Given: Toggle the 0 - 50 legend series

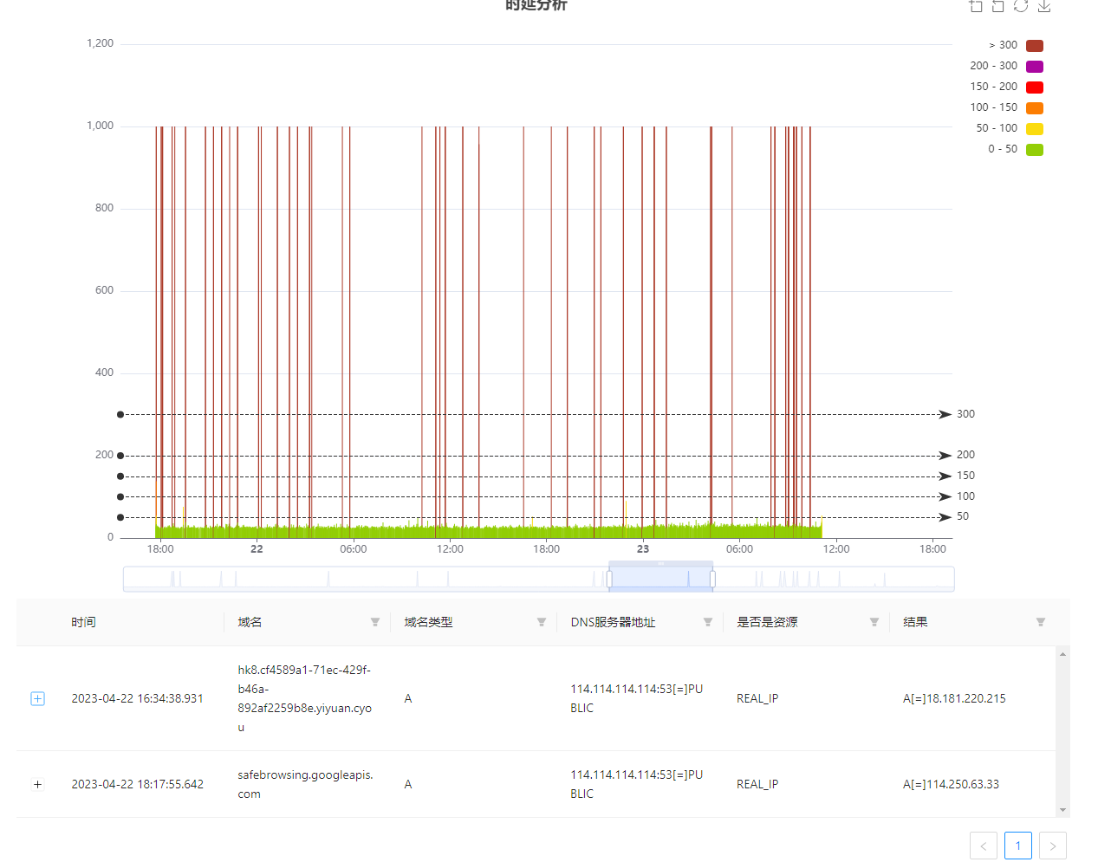Looking at the screenshot, I should (x=1034, y=150).
